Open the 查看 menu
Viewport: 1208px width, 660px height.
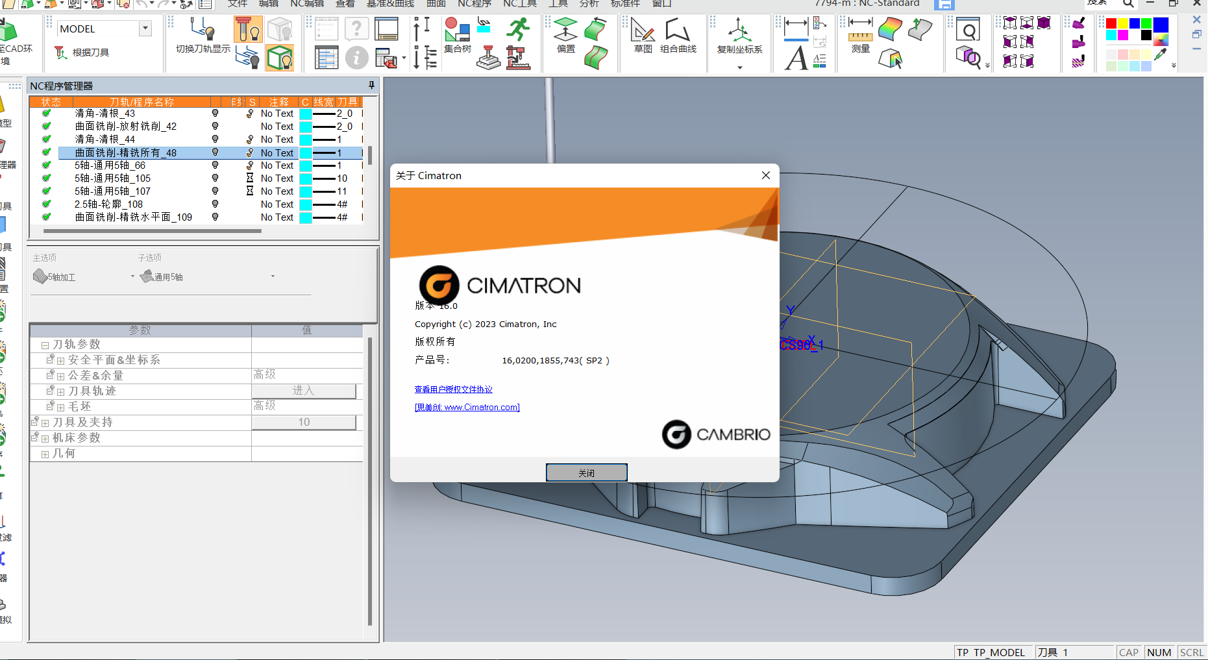(x=345, y=4)
